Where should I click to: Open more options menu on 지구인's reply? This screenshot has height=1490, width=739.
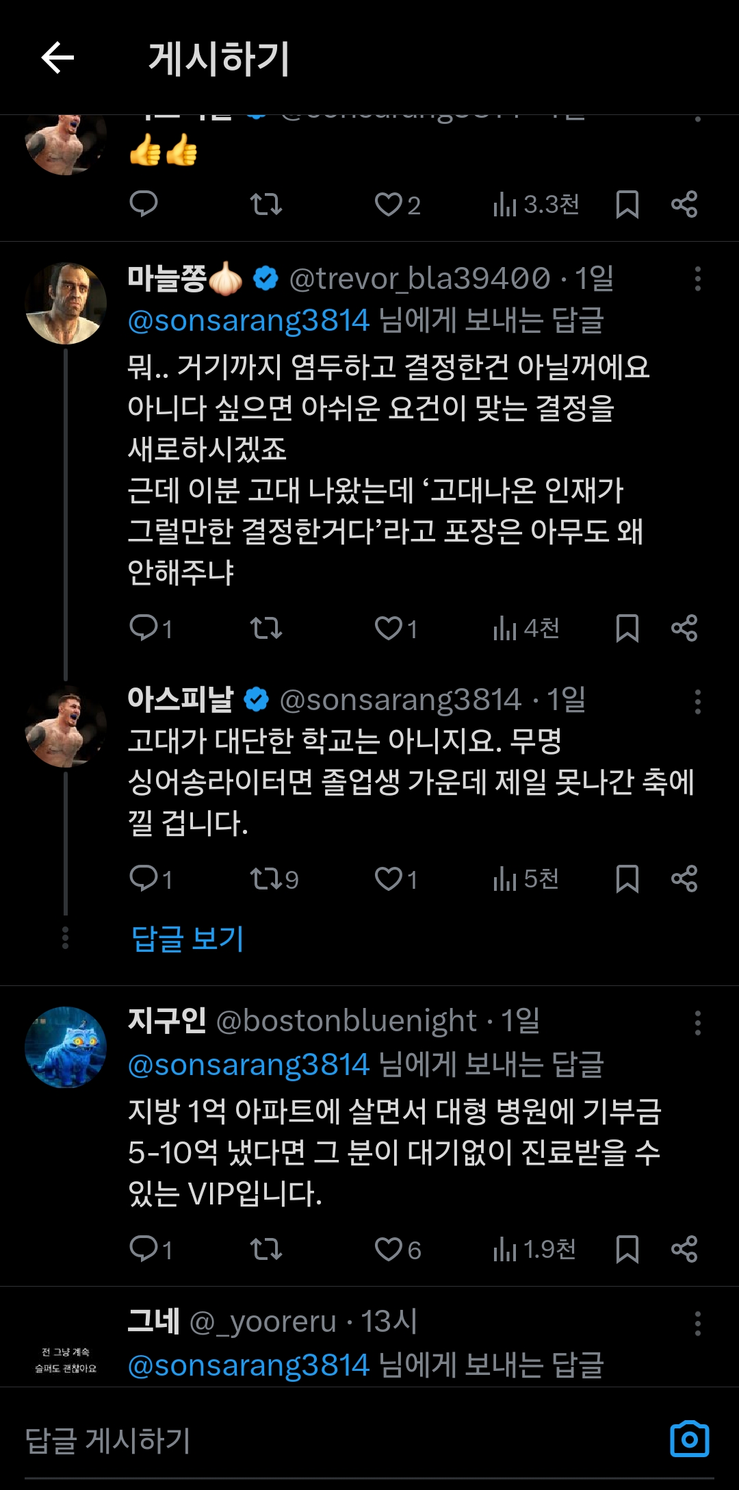tap(697, 1023)
